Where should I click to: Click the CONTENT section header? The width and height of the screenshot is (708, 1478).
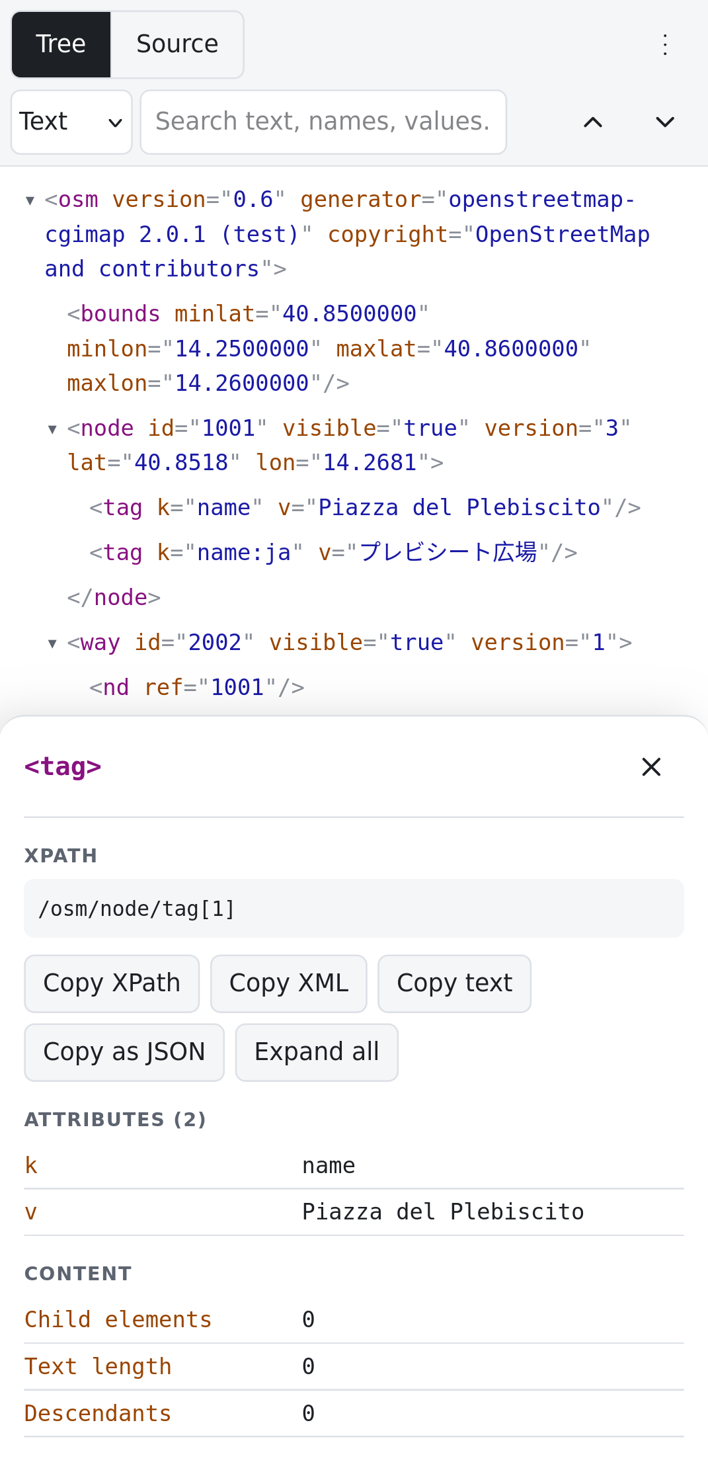pyautogui.click(x=78, y=1274)
